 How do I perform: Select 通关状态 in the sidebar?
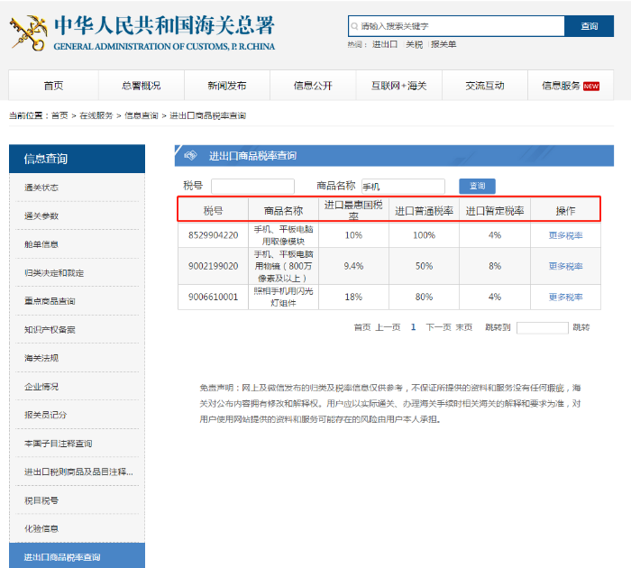click(41, 188)
